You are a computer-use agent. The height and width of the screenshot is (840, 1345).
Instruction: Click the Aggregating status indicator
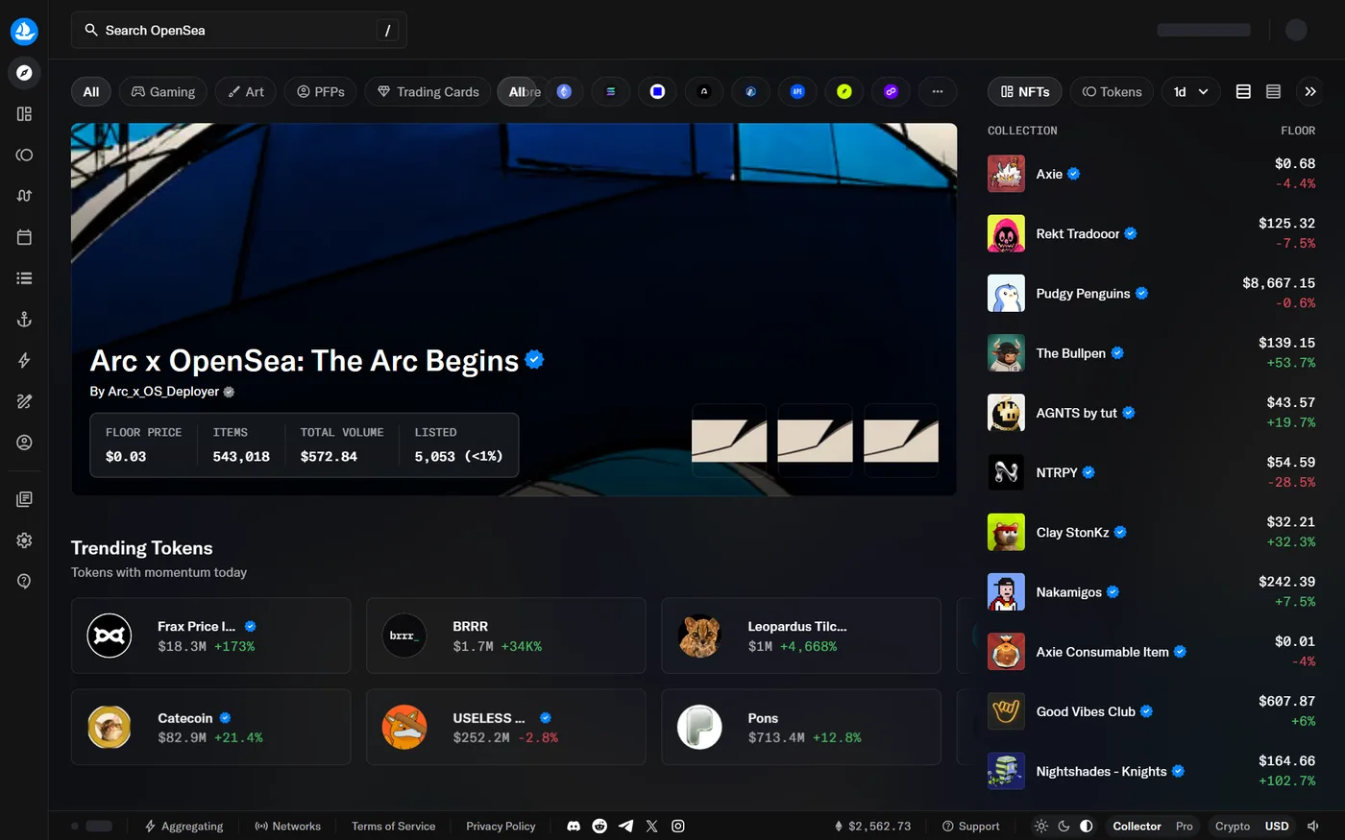(183, 826)
